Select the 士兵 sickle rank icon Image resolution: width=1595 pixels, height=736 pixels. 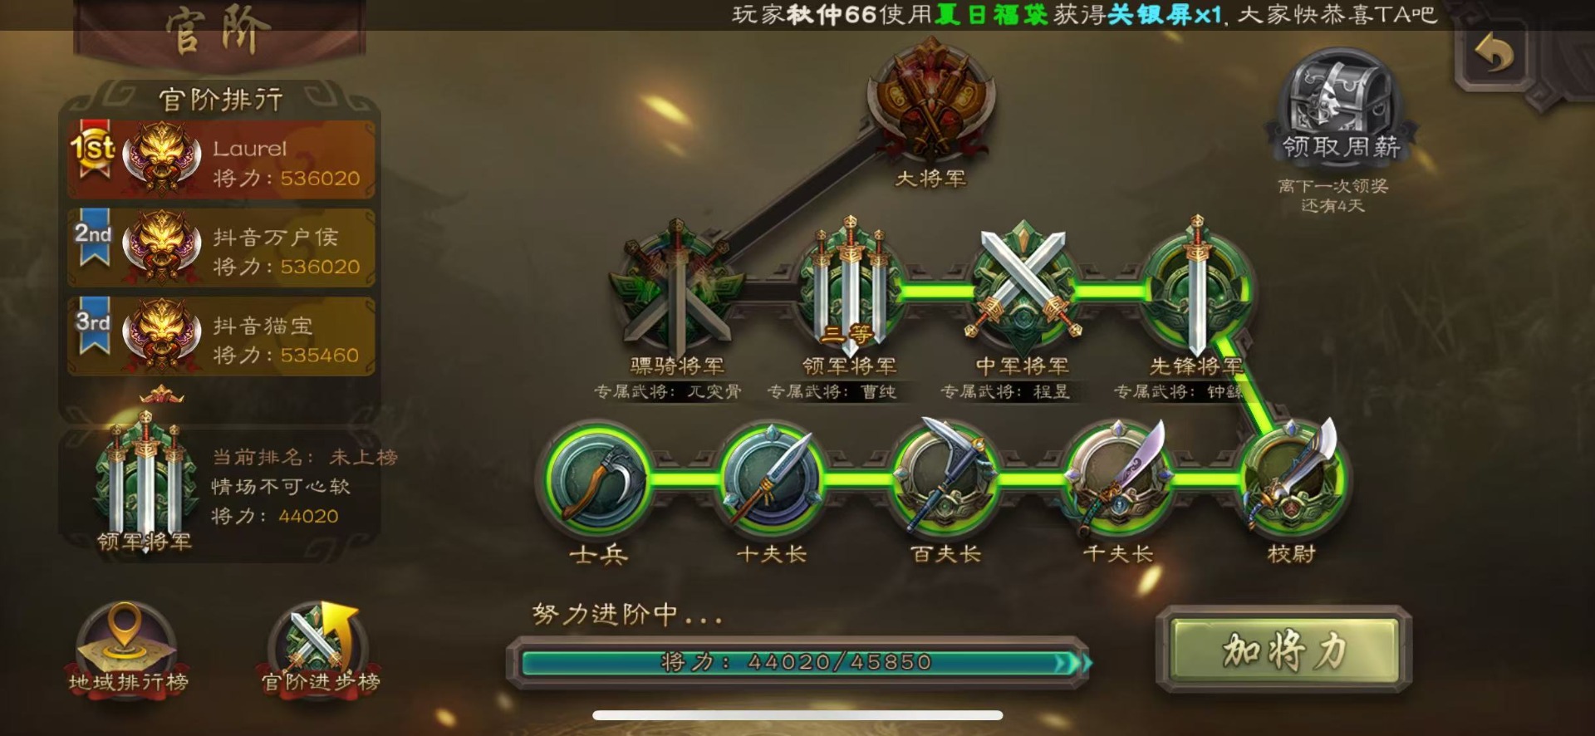click(x=598, y=478)
